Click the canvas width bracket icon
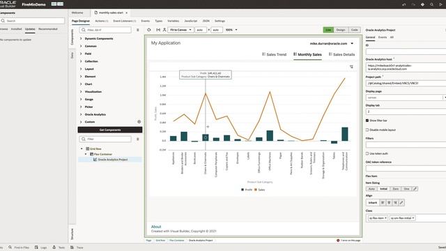The width and height of the screenshot is (446, 251). point(158,29)
